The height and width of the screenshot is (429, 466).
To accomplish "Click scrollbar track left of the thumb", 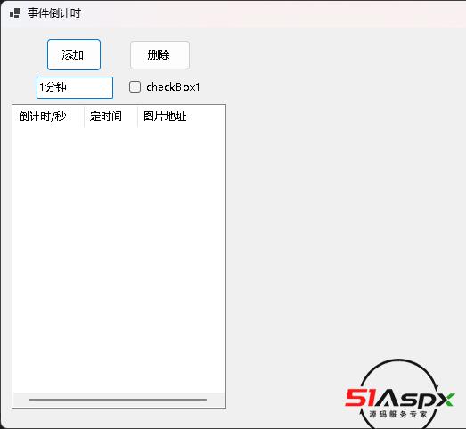I will click(x=20, y=400).
